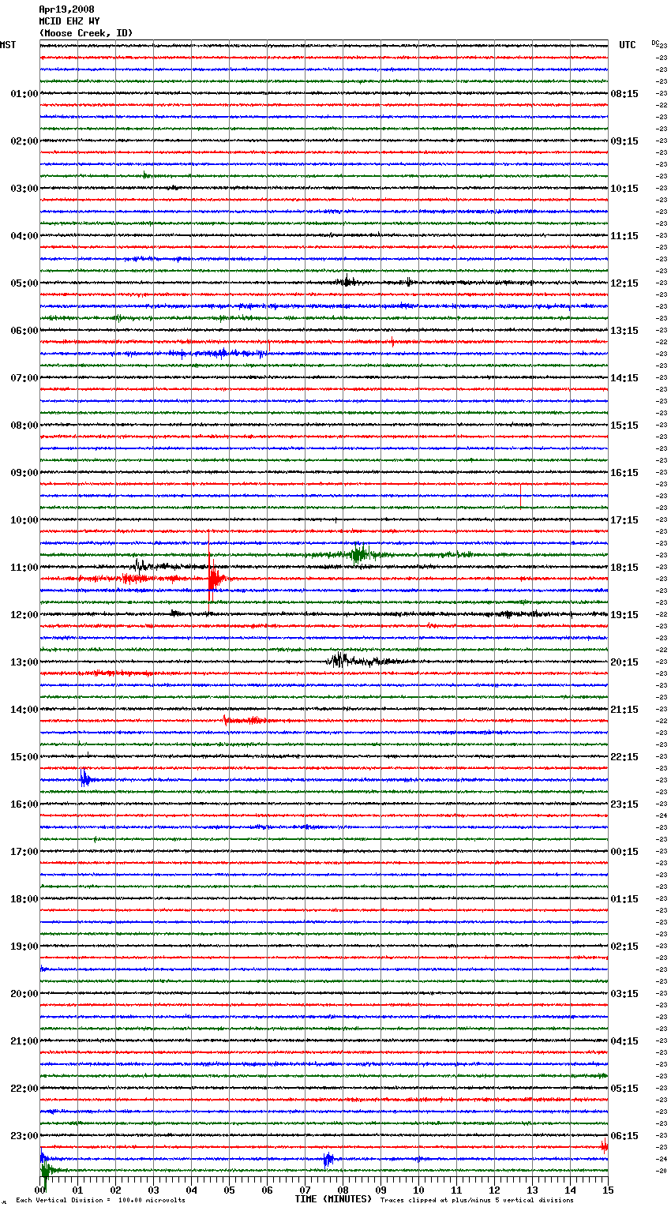Select the 04:15 UTC label
The height and width of the screenshot is (1211, 671).
[x=624, y=1041]
